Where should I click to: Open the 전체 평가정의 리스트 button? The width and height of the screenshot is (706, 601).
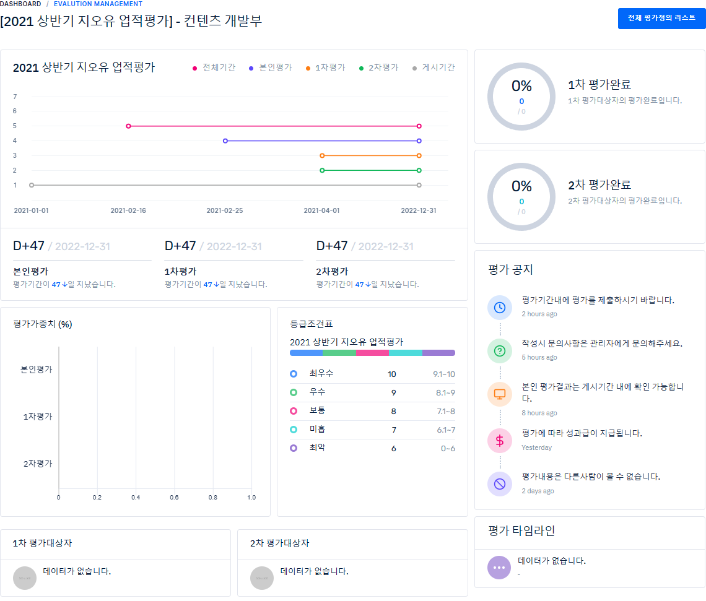tap(661, 18)
